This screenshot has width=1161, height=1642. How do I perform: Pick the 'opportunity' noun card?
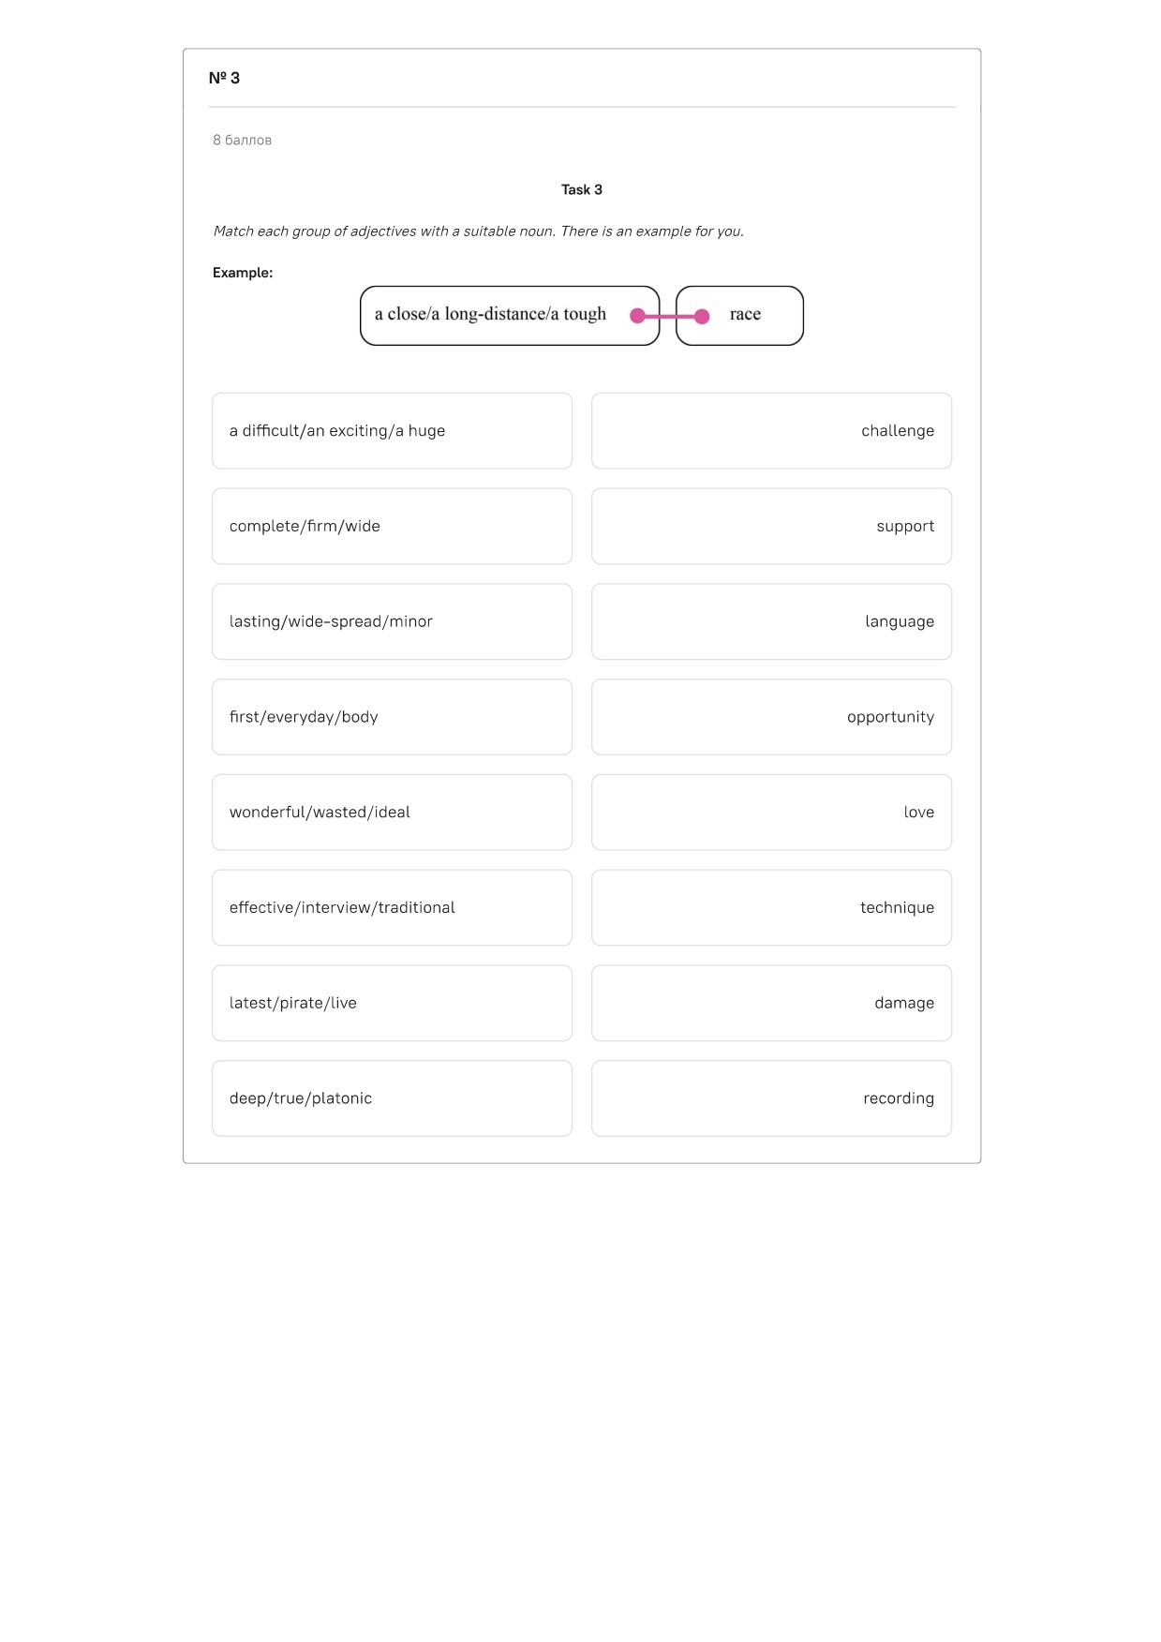(771, 717)
